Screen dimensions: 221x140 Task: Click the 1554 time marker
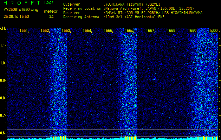(87, 30)
